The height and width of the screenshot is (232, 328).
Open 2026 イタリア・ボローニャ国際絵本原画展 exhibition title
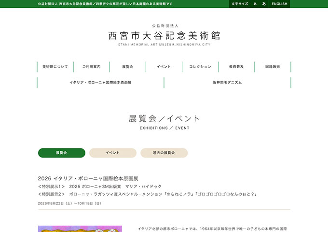(88, 178)
